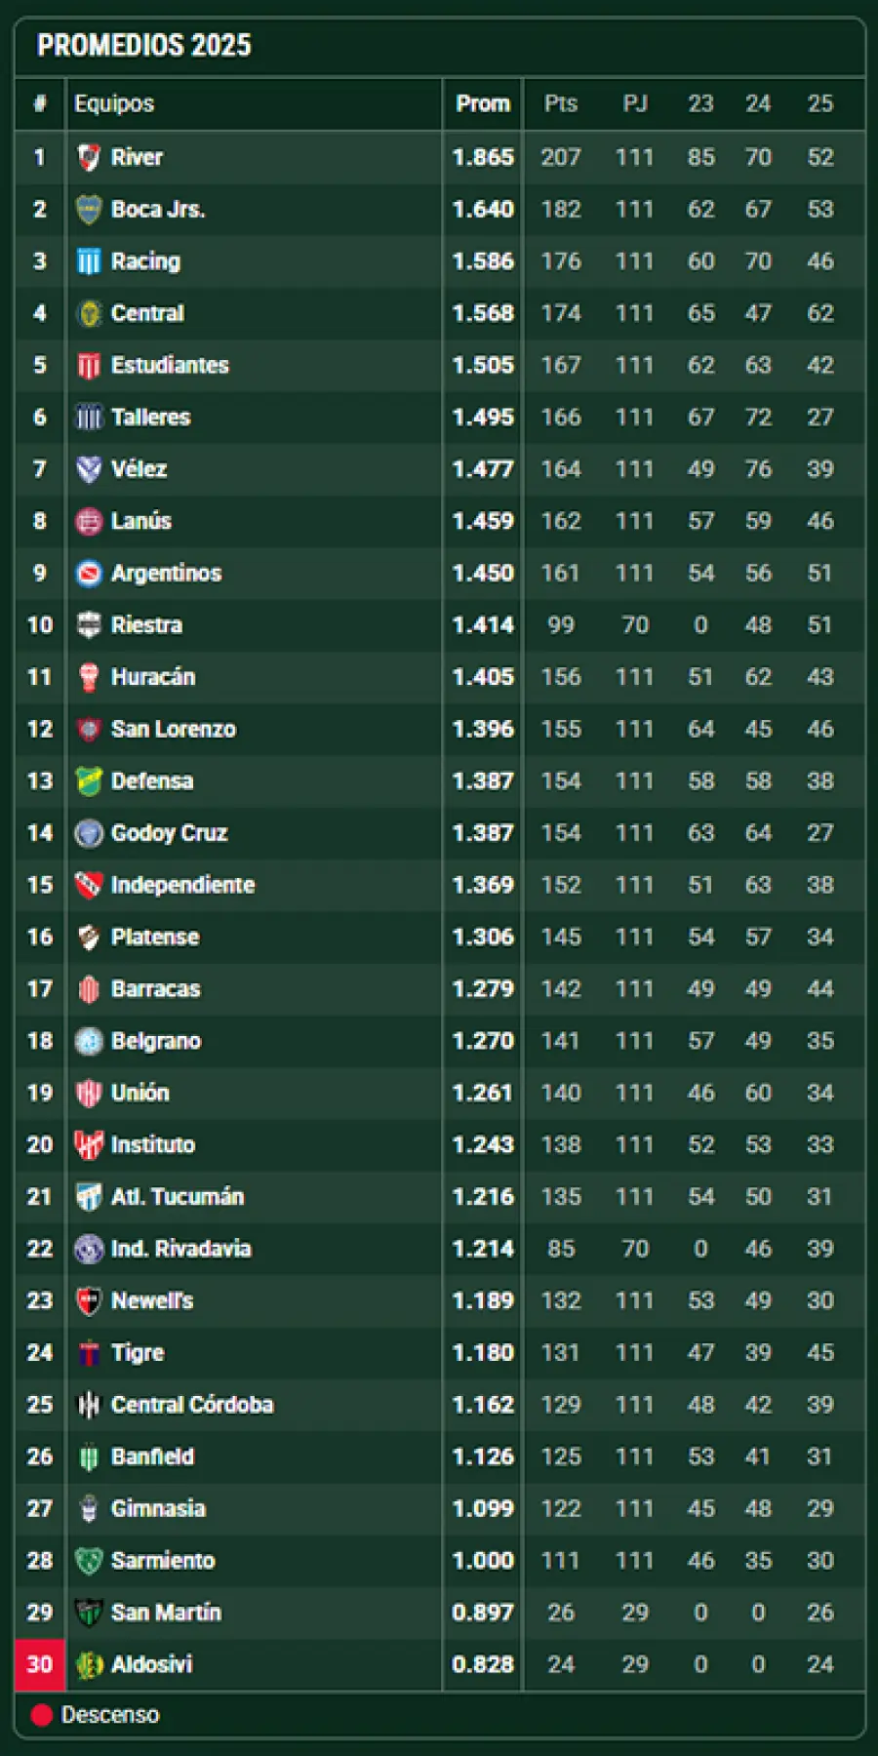This screenshot has width=878, height=1756.
Task: Click the Vélez crest icon
Action: pos(89,469)
